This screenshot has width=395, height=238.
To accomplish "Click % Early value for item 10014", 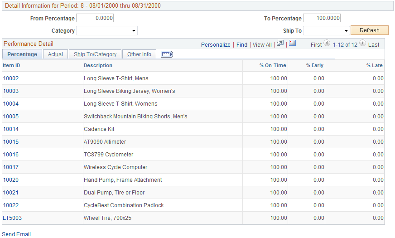I will point(318,129).
